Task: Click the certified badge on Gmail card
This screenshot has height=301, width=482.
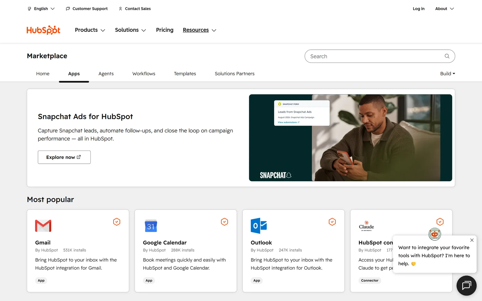Action: [117, 222]
